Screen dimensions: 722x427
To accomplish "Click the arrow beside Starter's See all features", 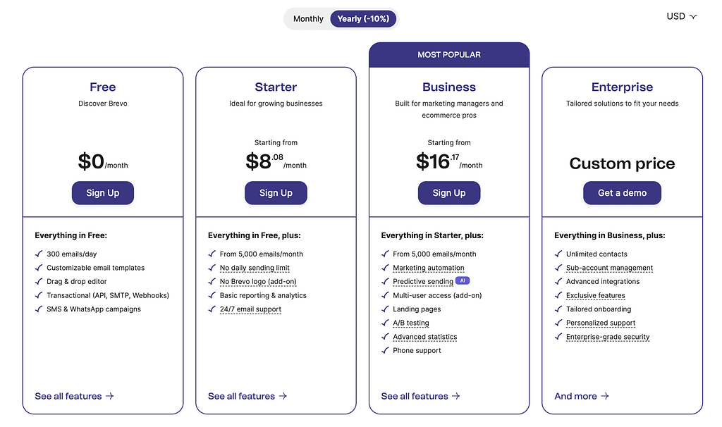I will coord(283,396).
